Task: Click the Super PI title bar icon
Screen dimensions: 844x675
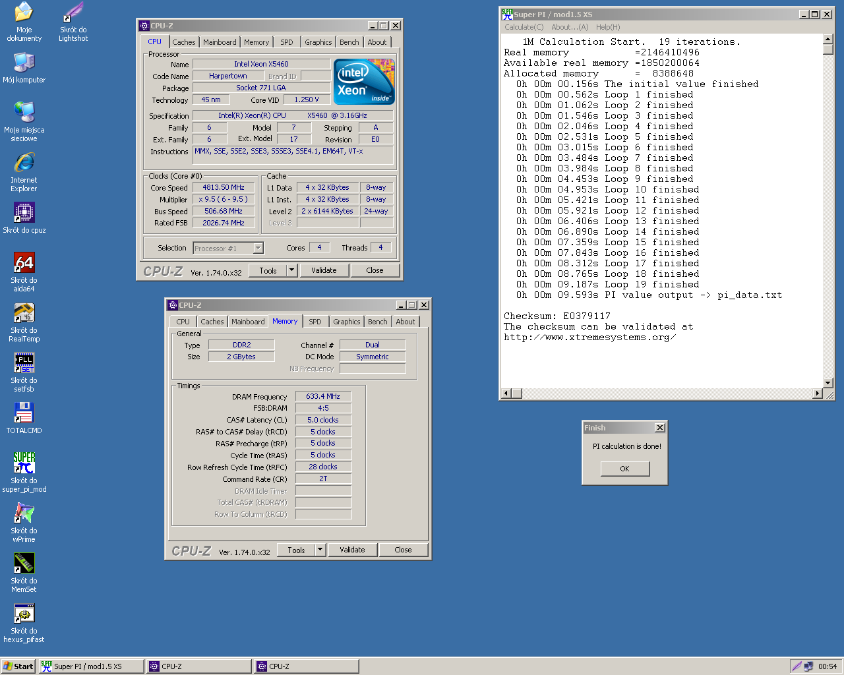Action: coord(507,14)
